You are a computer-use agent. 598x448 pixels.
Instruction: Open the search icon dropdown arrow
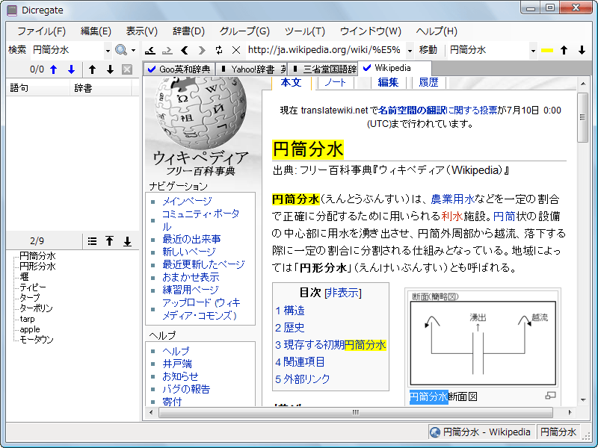(x=133, y=50)
